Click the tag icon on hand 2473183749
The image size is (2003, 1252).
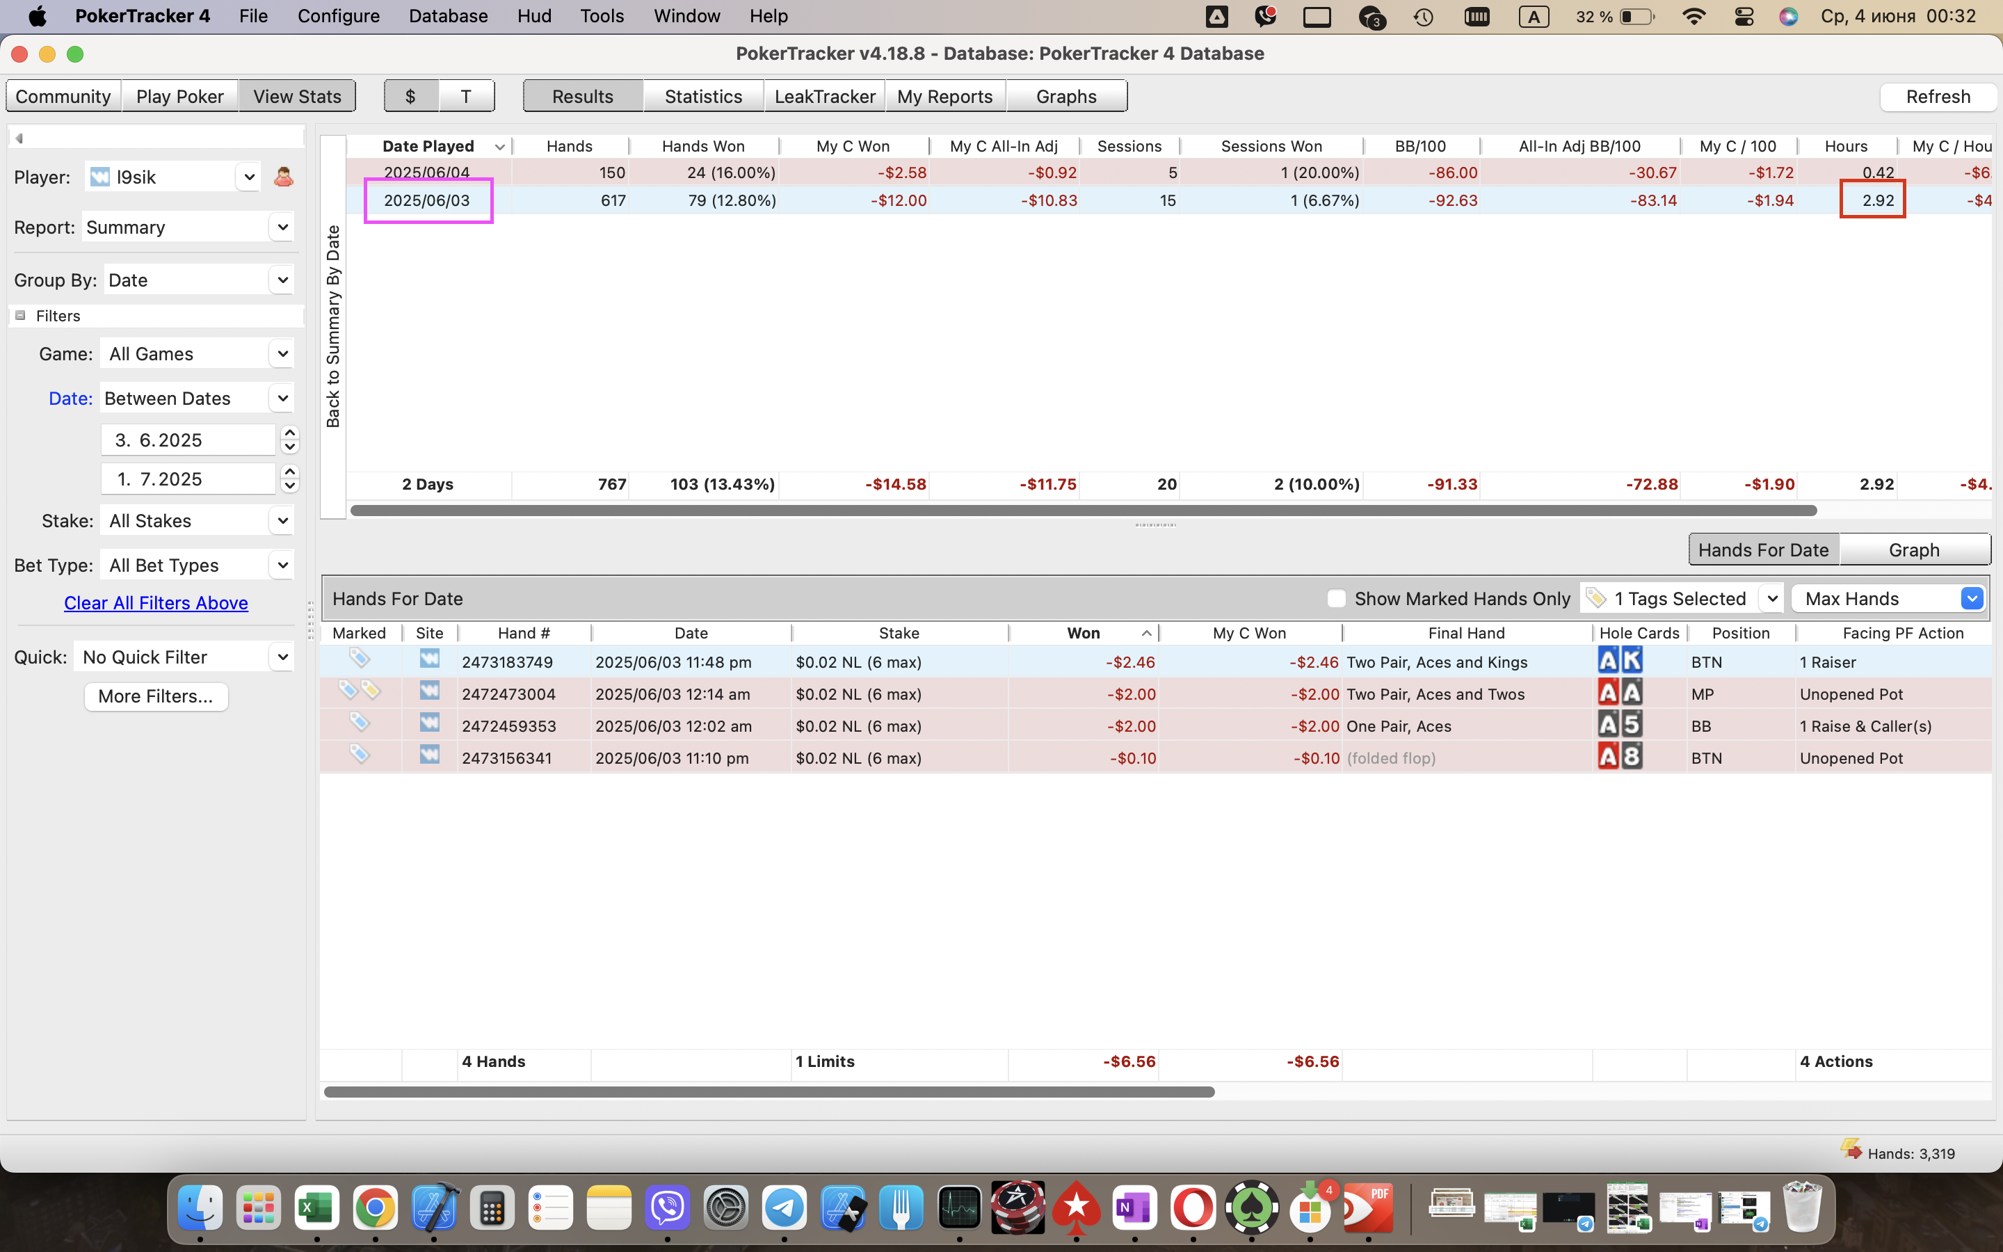tap(358, 659)
